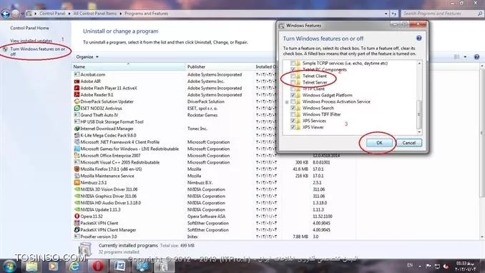This screenshot has width=485, height=273.
Task: Sort the program list by the Name column
Action: point(128,66)
